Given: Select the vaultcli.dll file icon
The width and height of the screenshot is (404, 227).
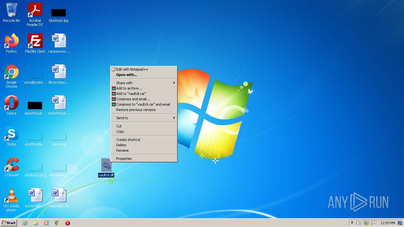Looking at the screenshot, I should [106, 168].
